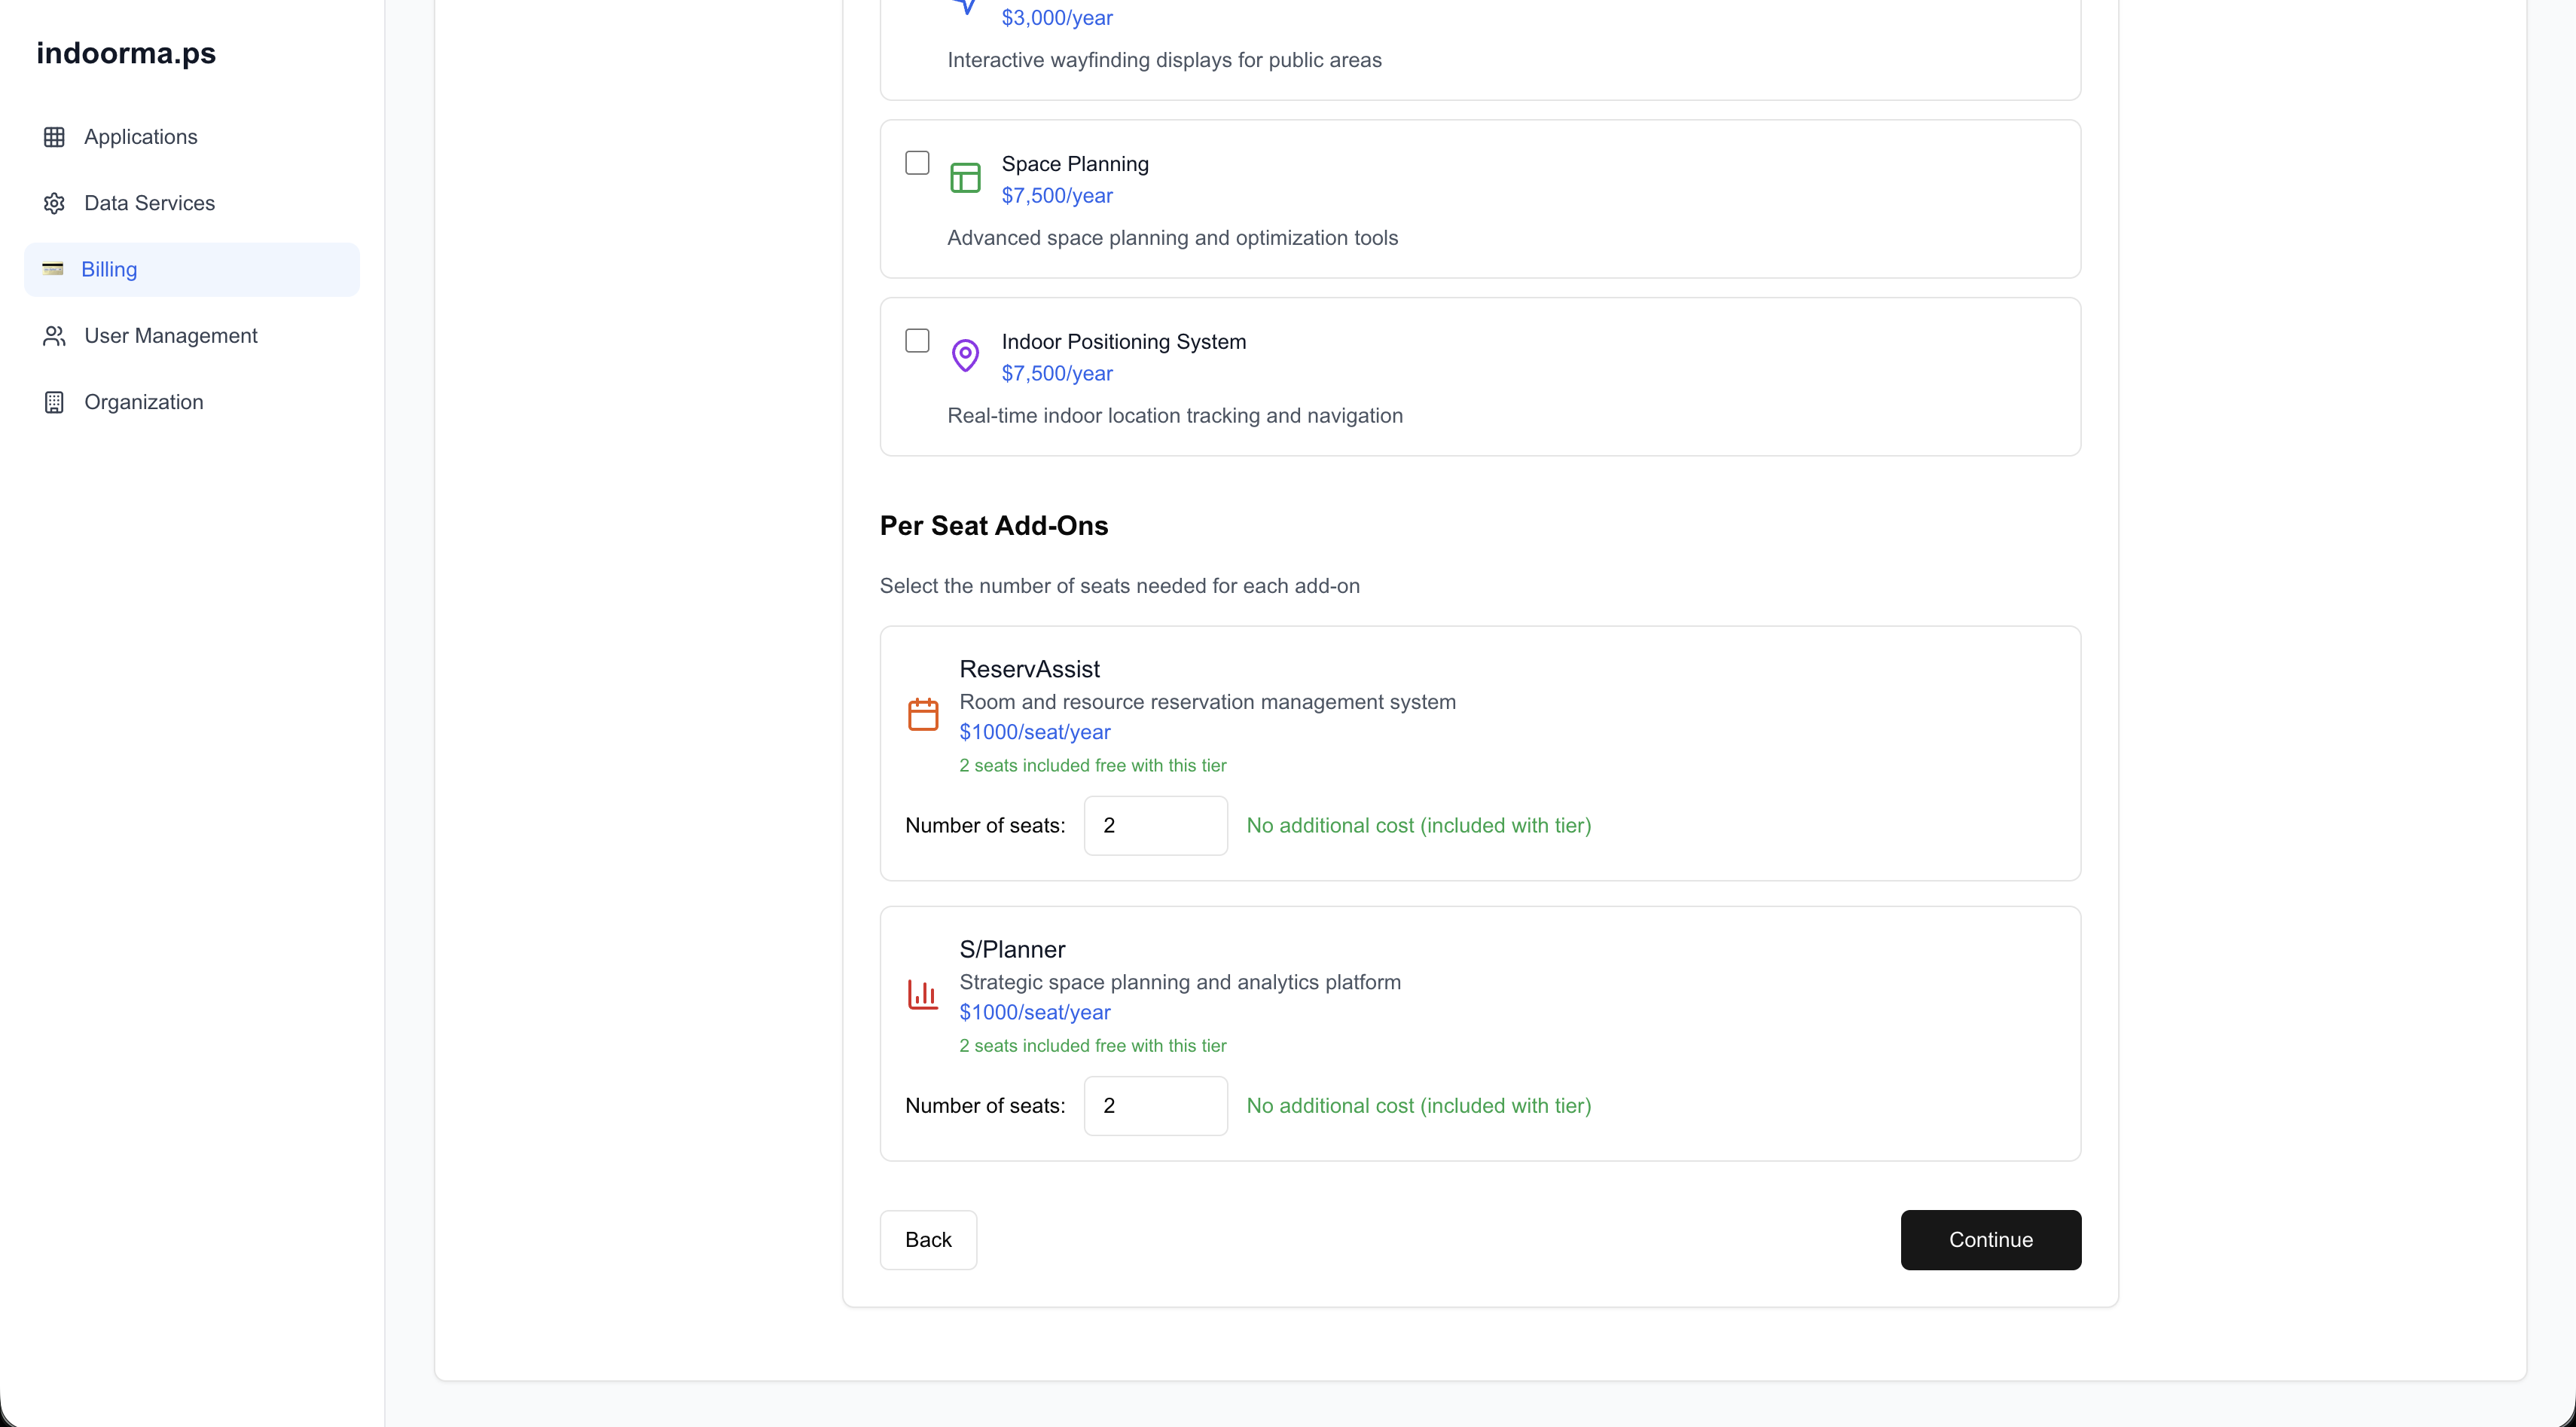Click the Indoor Positioning System title
The image size is (2576, 1427).
pyautogui.click(x=1124, y=342)
